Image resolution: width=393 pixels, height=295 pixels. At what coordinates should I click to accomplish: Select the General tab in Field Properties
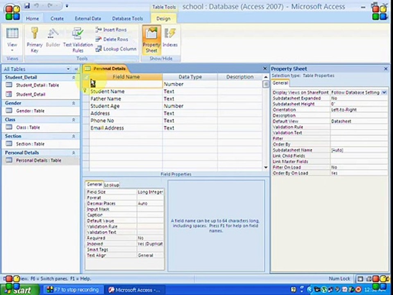(94, 184)
